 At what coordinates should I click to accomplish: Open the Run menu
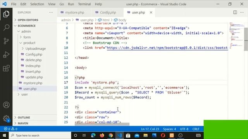coord(71,4)
